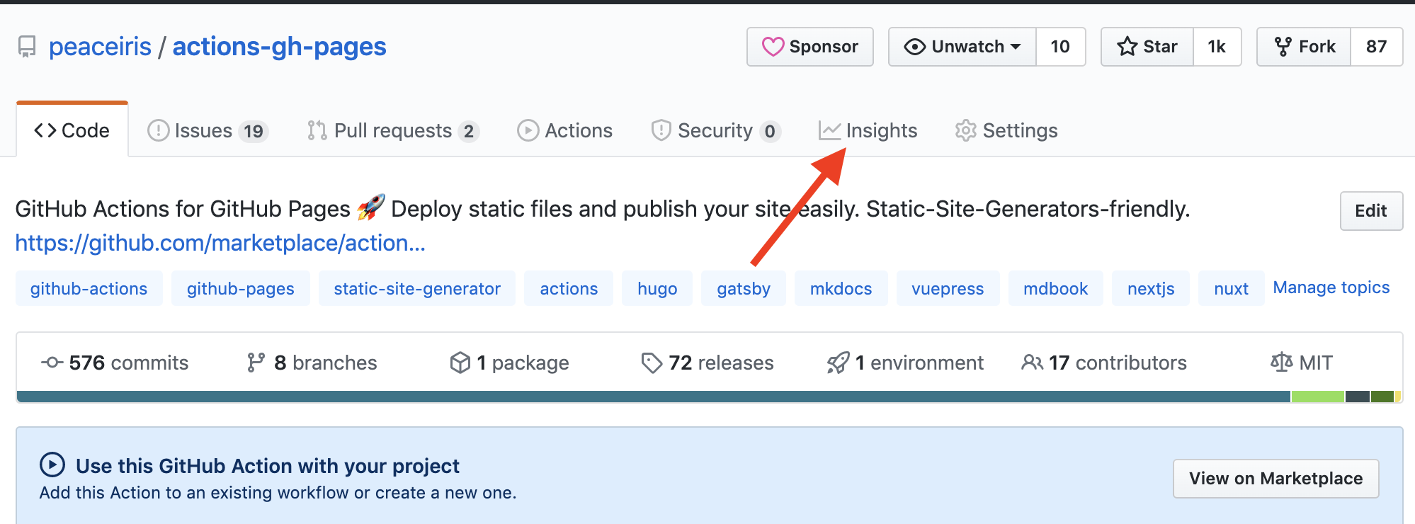Open commit history via the commits icon

[52, 363]
